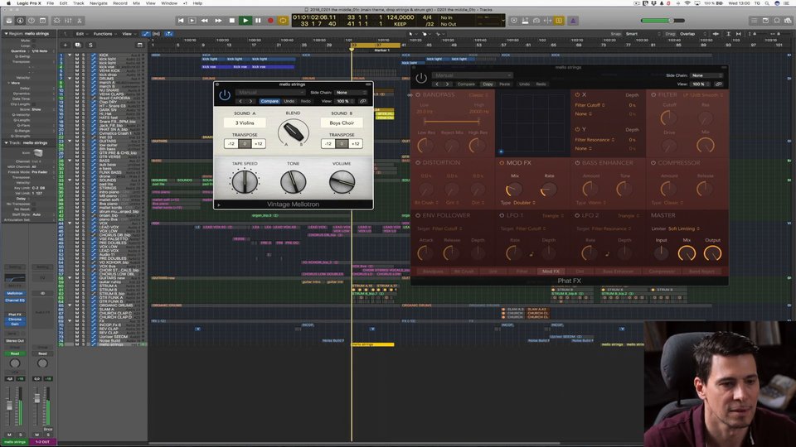Click Paste in the Phat FX window
The image size is (796, 447).
(505, 84)
